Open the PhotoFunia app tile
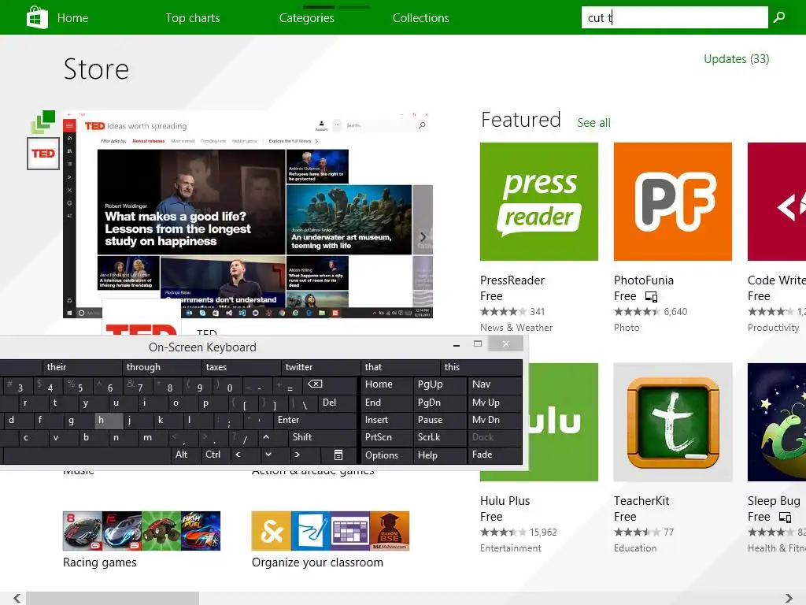806x605 pixels. click(x=672, y=202)
